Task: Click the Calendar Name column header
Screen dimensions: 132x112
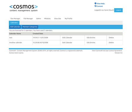Action: coord(15,34)
